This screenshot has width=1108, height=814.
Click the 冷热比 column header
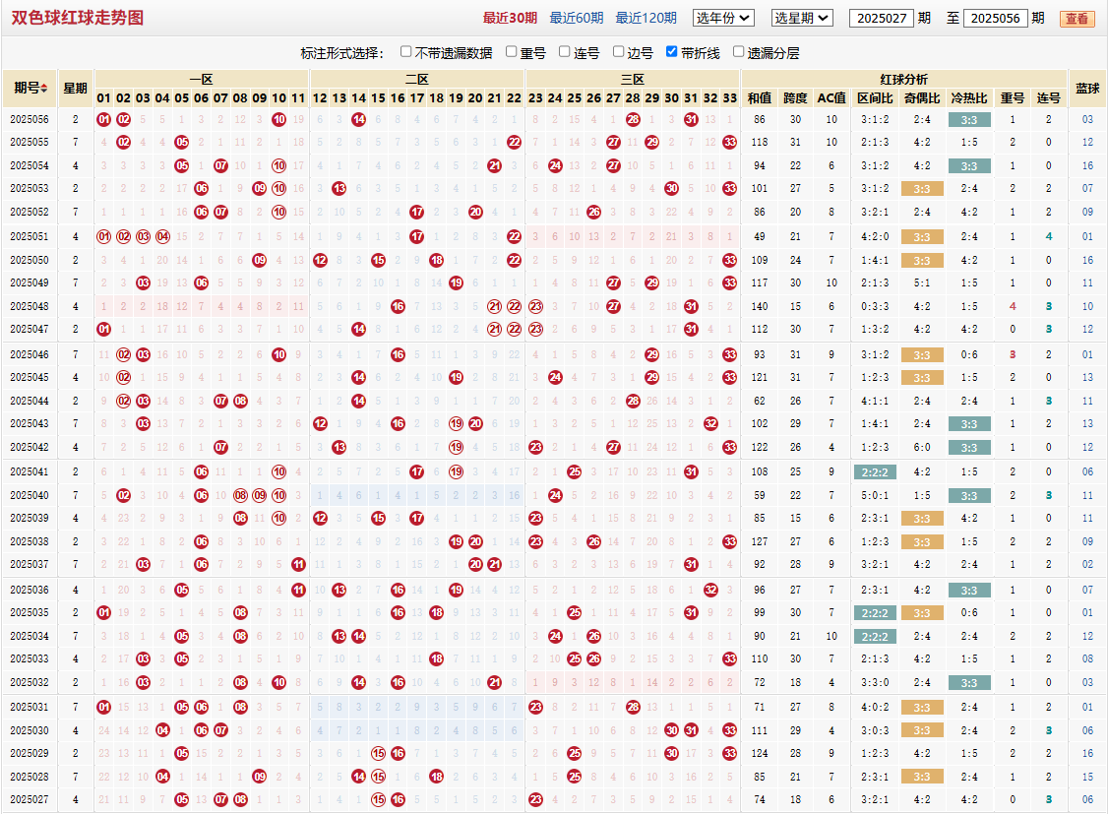969,98
